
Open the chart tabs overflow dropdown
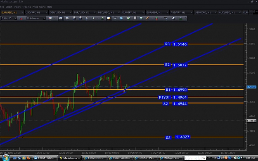point(251,12)
